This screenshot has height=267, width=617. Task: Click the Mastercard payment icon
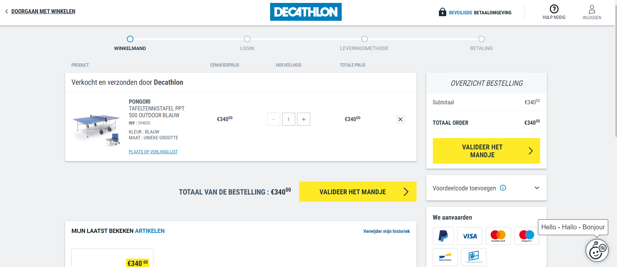[x=498, y=236]
